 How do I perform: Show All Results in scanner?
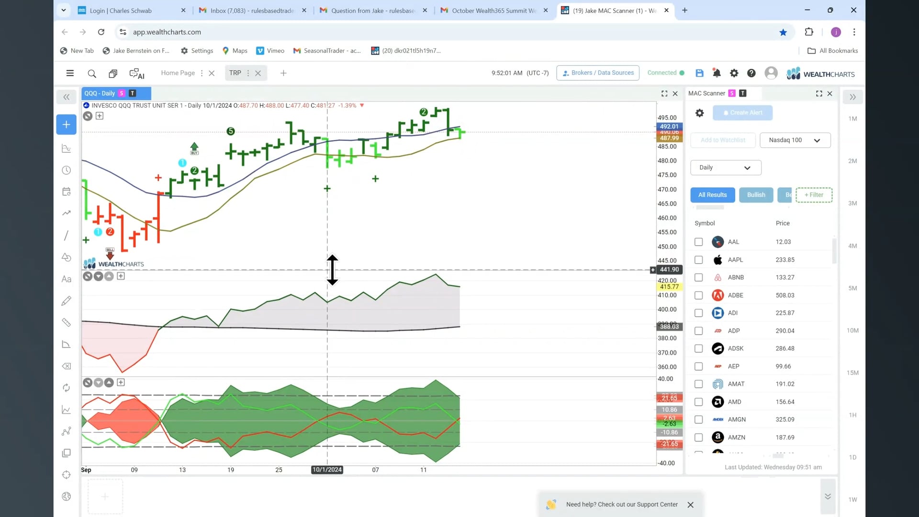point(712,195)
